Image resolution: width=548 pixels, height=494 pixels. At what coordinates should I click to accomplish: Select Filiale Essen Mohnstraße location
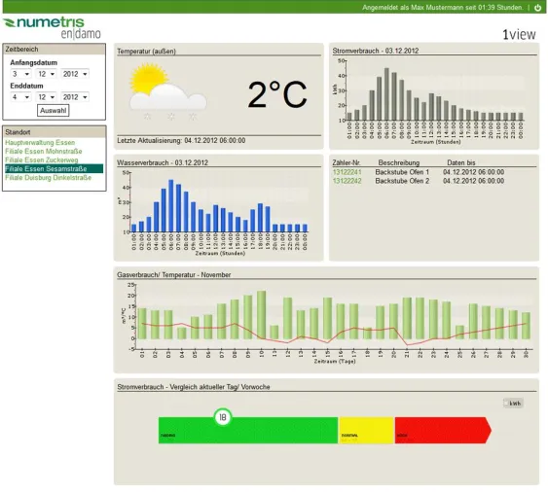44,151
